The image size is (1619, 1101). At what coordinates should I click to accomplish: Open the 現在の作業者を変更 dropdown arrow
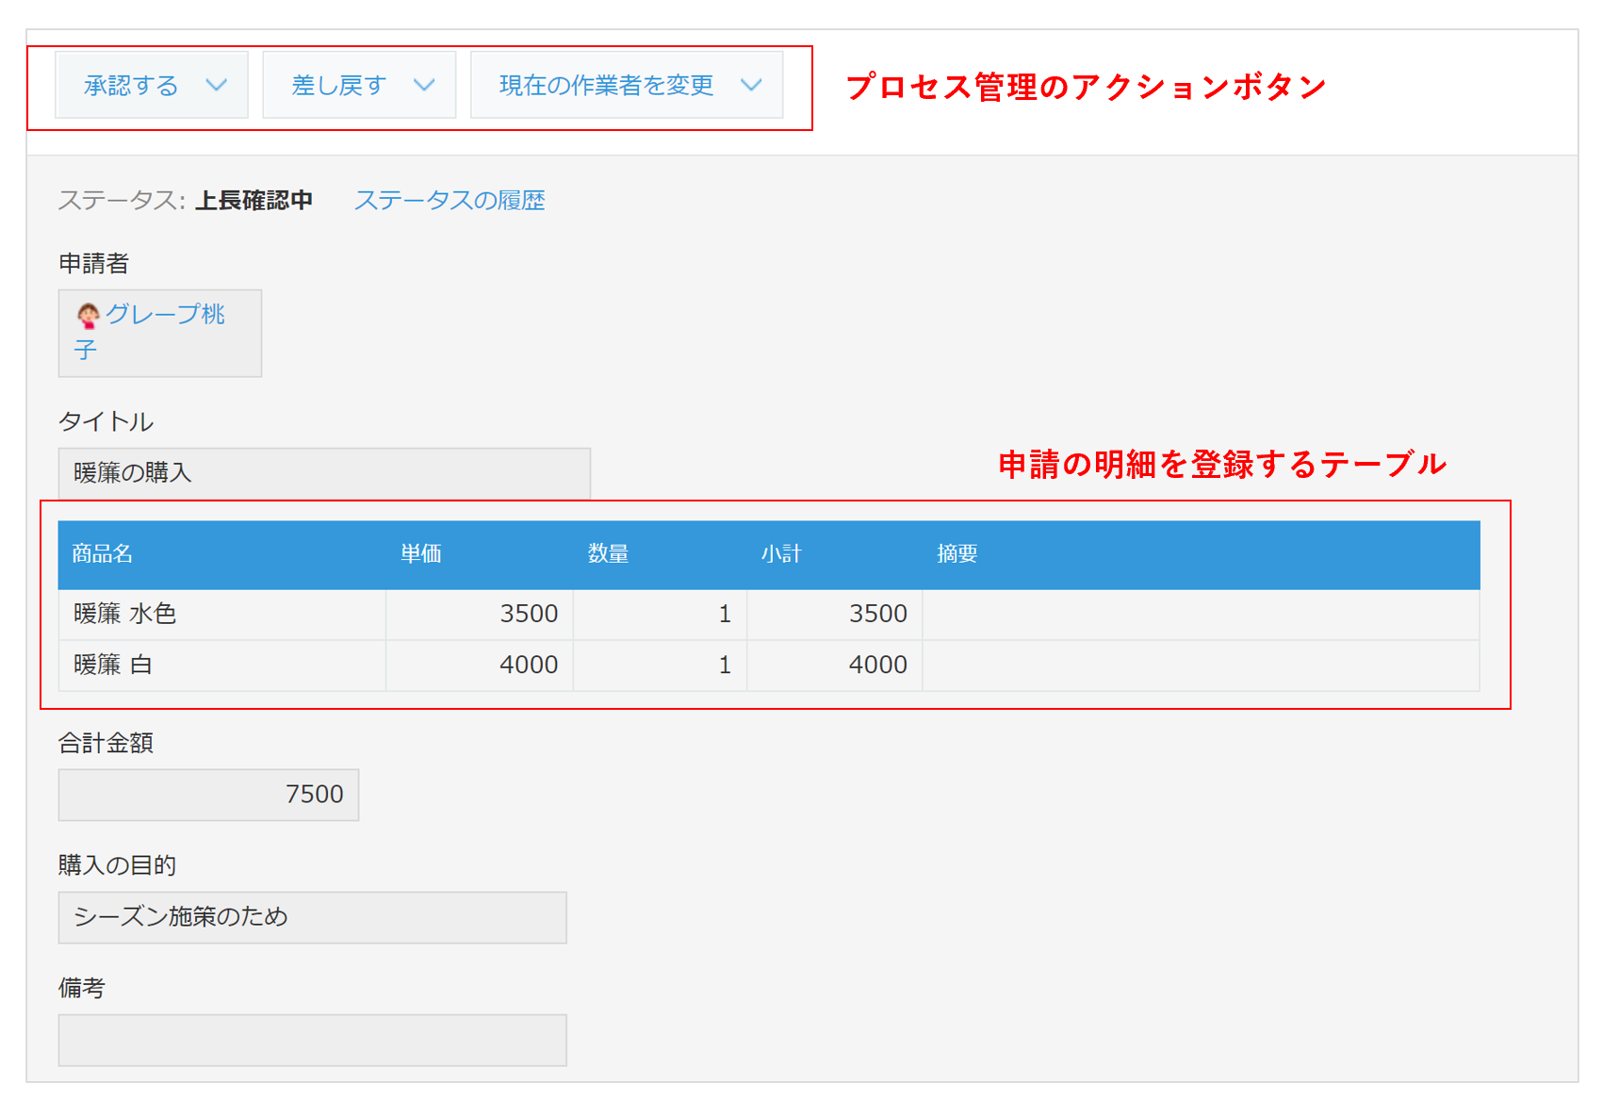(751, 84)
